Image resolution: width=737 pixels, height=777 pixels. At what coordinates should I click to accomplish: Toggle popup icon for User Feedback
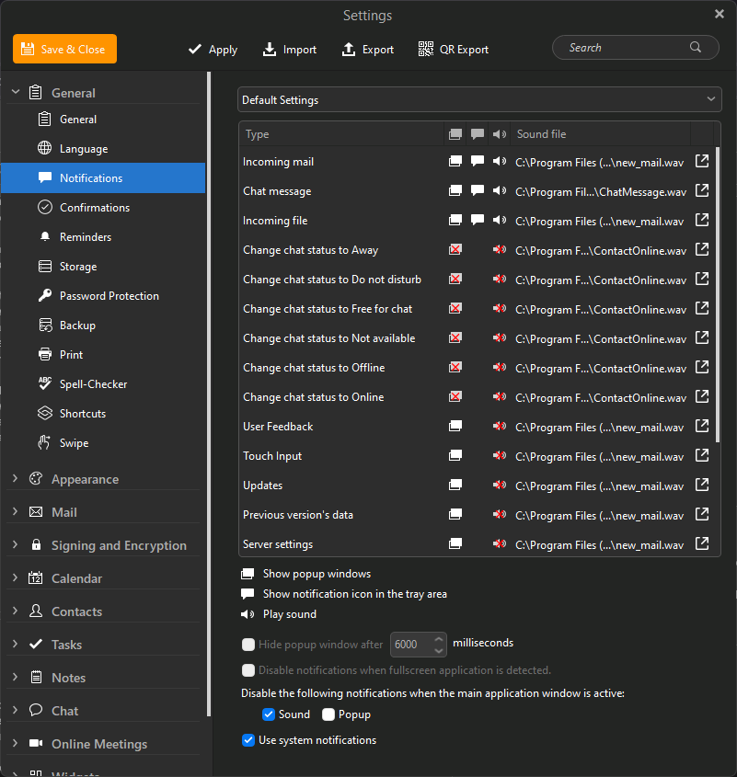pyautogui.click(x=455, y=426)
